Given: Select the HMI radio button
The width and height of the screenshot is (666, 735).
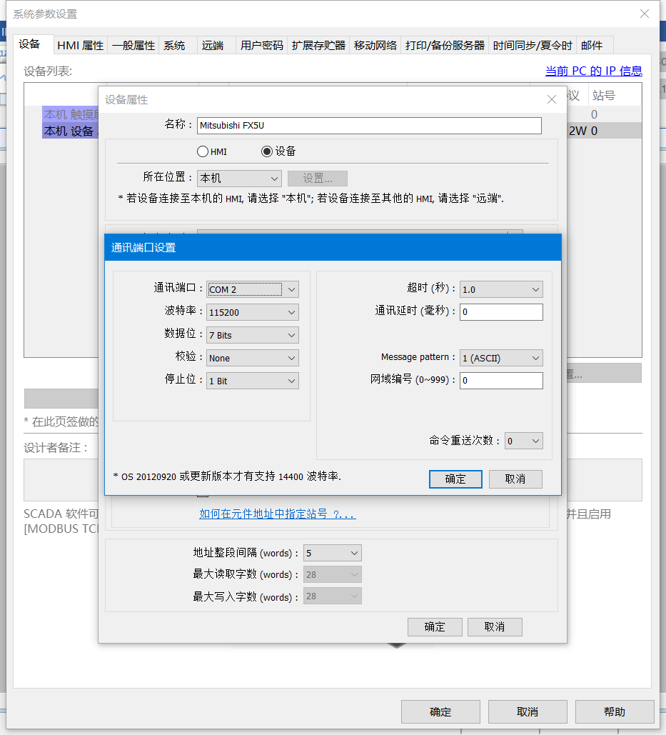Looking at the screenshot, I should pyautogui.click(x=203, y=151).
